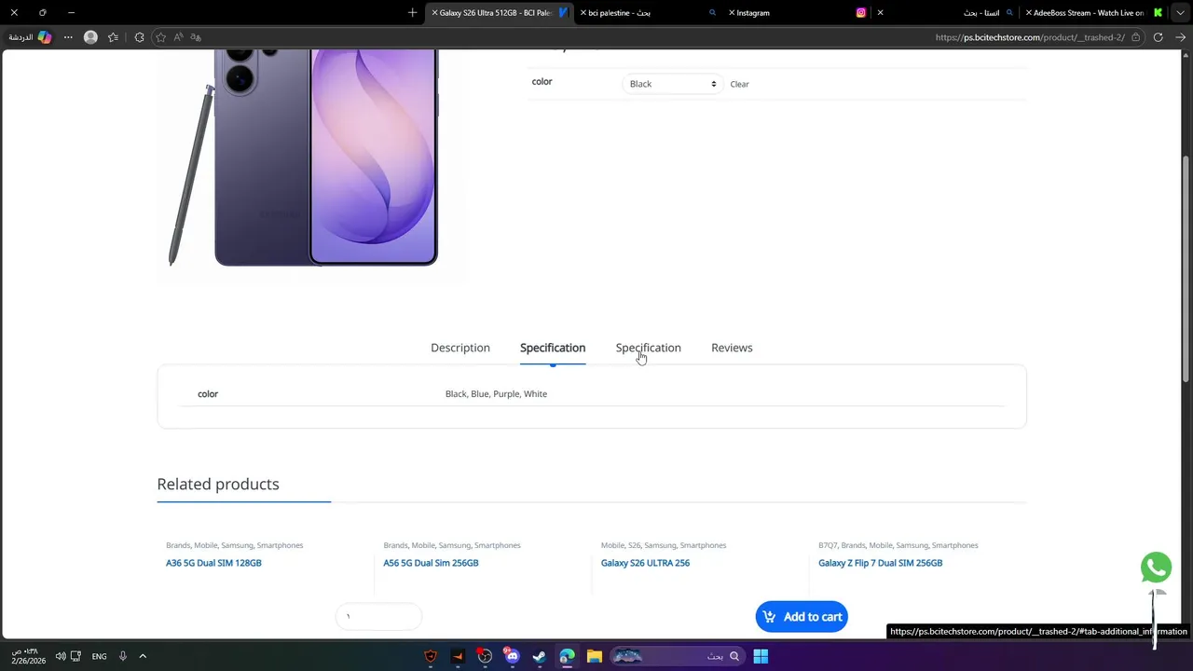Switch to the bci palestine search tab
This screenshot has height=671, width=1193.
[x=649, y=13]
